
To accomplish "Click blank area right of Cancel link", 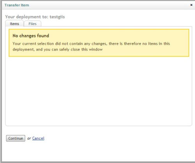I will [x=117, y=138].
